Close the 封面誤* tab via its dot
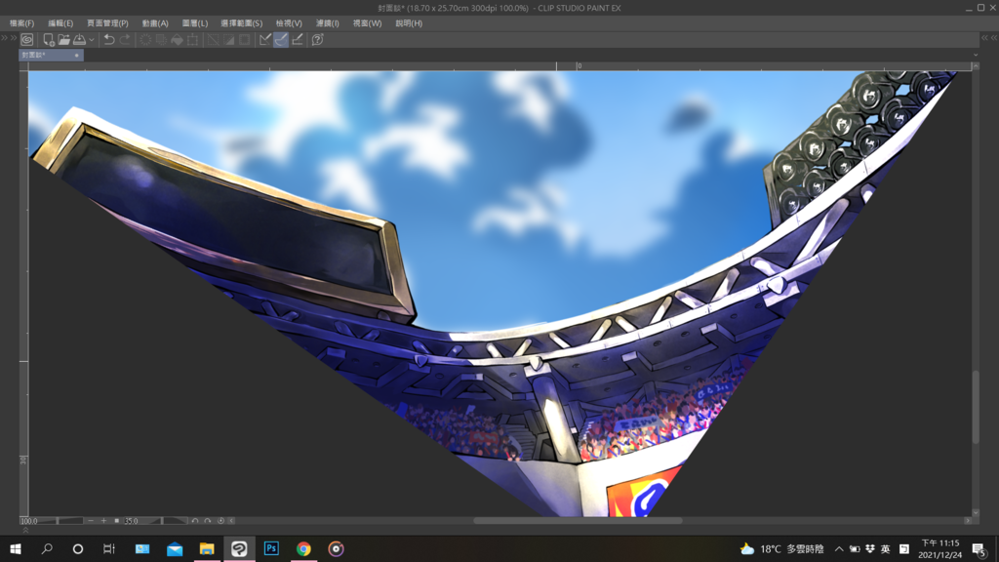 [77, 56]
